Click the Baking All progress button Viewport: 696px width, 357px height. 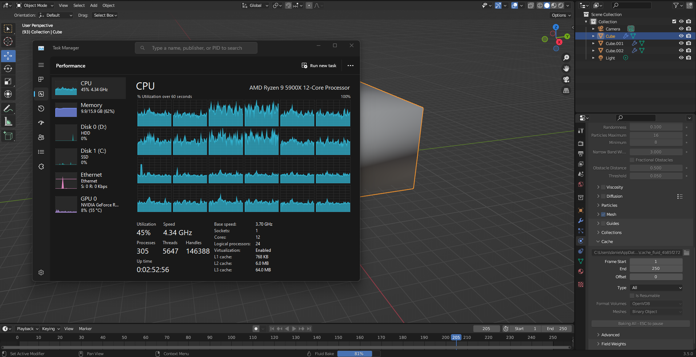pyautogui.click(x=640, y=324)
